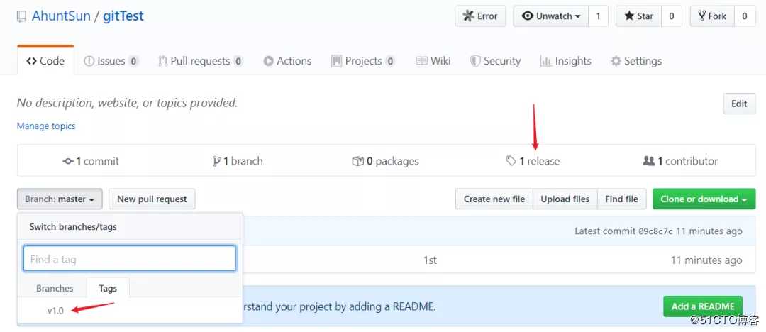Image resolution: width=766 pixels, height=332 pixels.
Task: Select the Code tab
Action: coord(45,60)
